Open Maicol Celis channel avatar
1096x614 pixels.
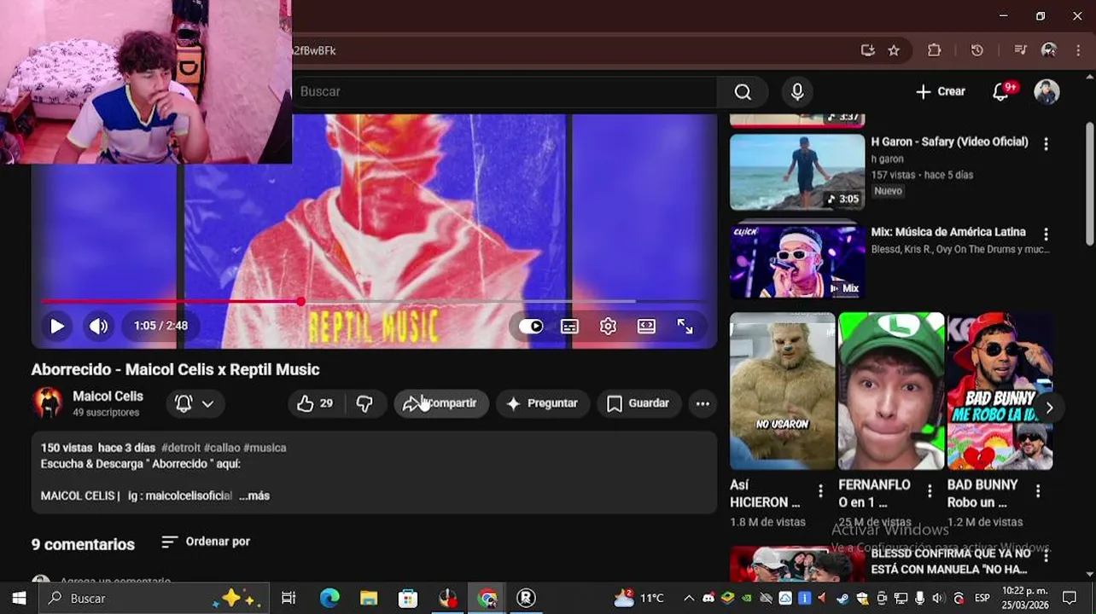(x=47, y=403)
